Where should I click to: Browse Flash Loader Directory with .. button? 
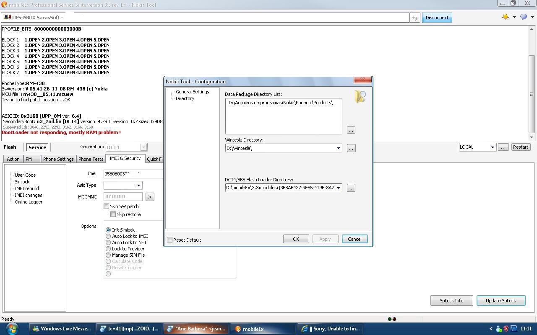[351, 188]
